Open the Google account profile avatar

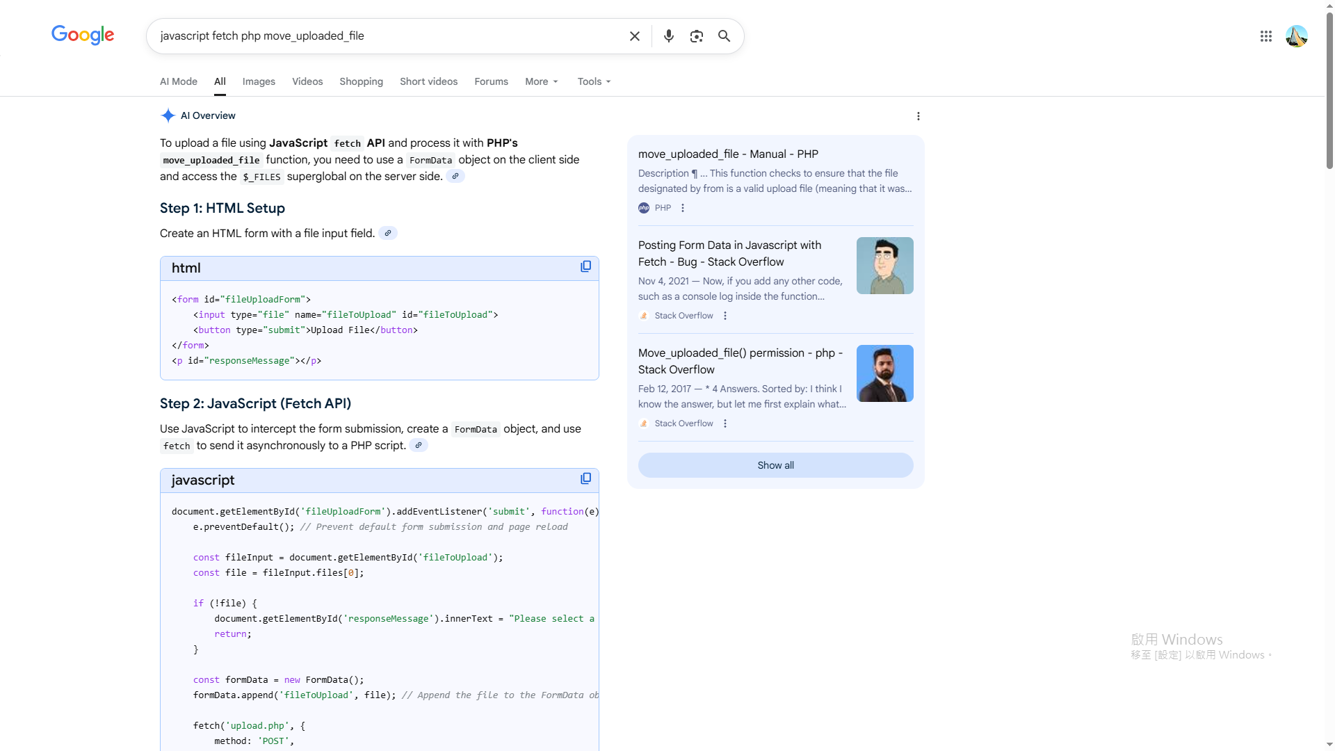point(1296,36)
